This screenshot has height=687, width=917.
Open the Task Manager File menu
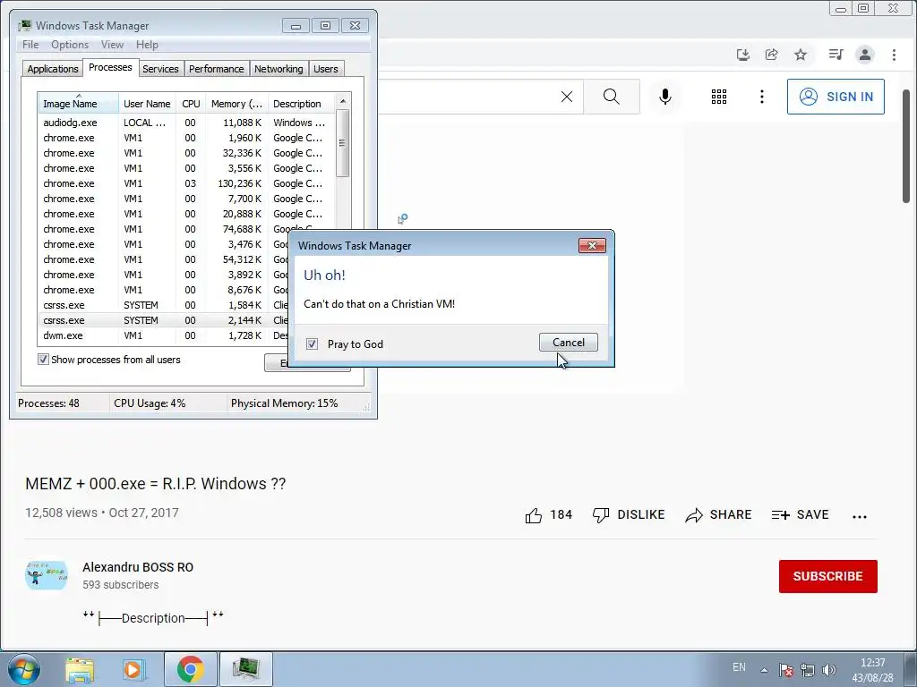point(30,45)
